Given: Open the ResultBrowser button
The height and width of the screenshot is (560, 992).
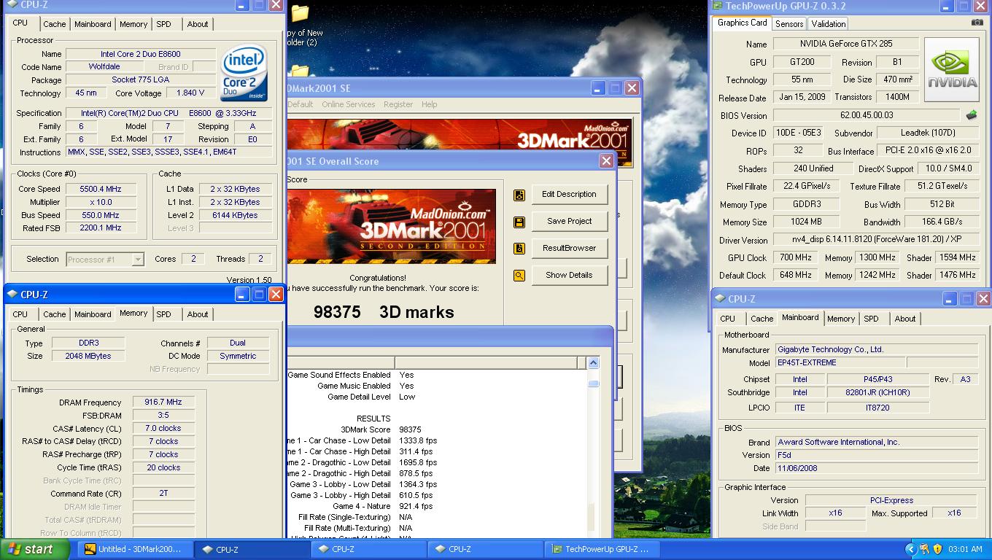Looking at the screenshot, I should 569,249.
